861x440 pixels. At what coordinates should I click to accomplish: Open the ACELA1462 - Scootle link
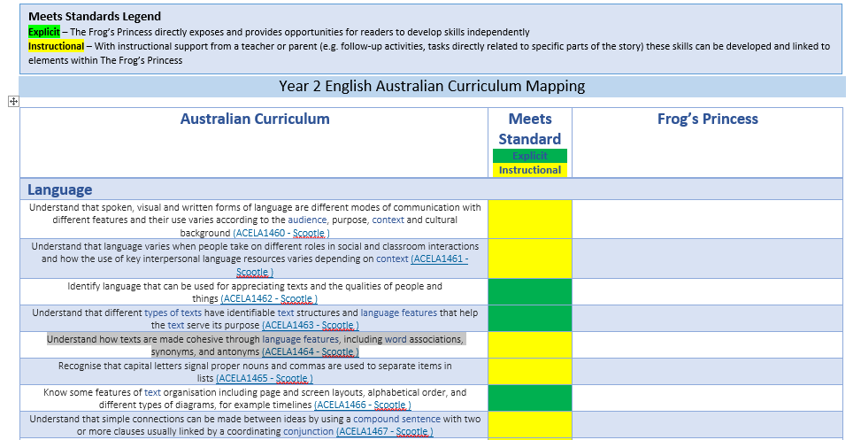click(269, 299)
